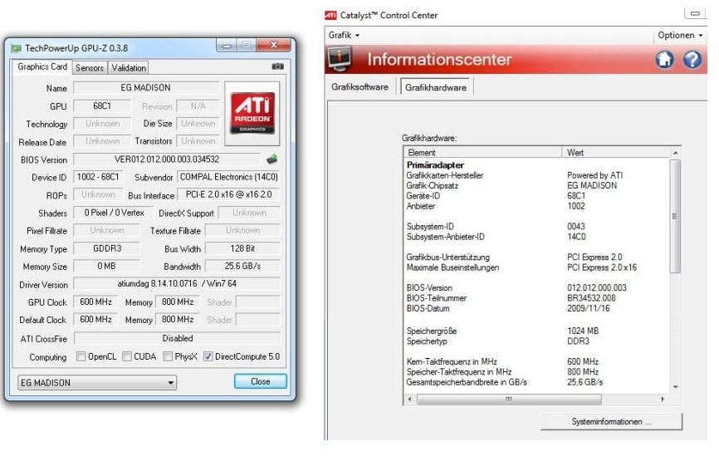Click the BIOS save chip icon in GPU-Z

point(271,159)
